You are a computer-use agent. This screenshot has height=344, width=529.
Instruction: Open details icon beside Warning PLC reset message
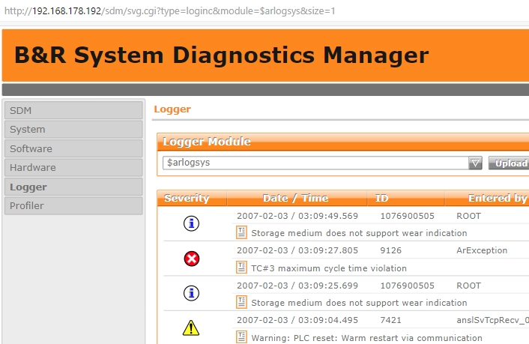(241, 337)
